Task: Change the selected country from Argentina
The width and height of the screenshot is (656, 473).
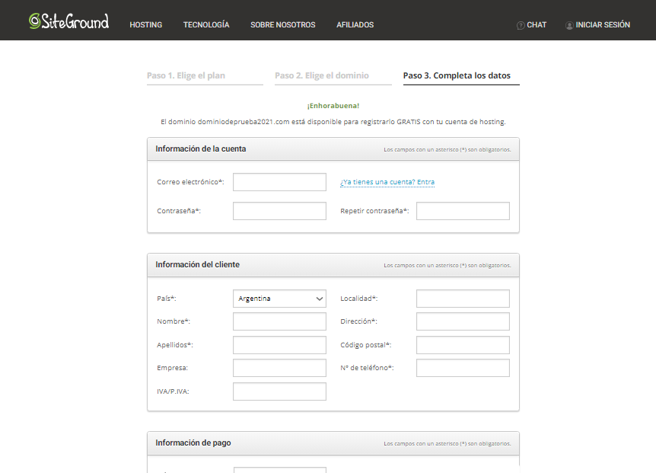Action: point(279,299)
